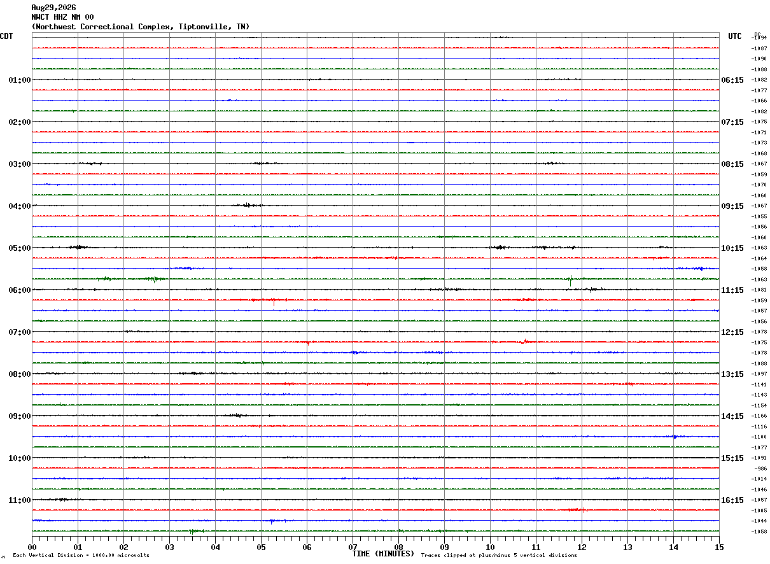
Task: Select minute 11 on bottom axis
Action: (x=536, y=547)
